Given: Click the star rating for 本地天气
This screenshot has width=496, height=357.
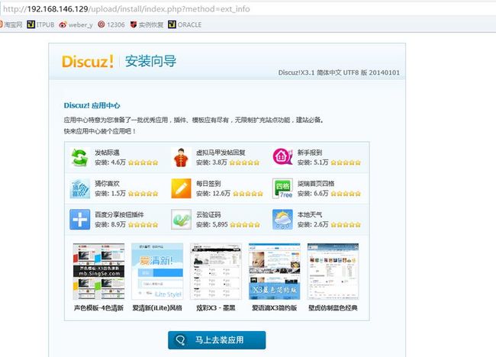Looking at the screenshot, I should point(346,224).
